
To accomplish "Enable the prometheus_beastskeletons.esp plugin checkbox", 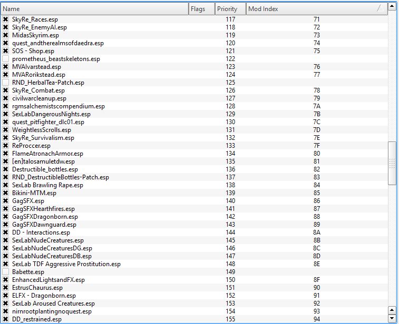I will point(6,59).
